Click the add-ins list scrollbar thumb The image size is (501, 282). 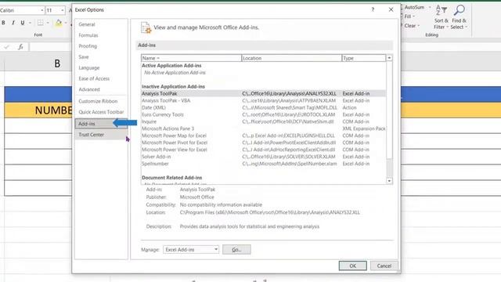(389, 110)
